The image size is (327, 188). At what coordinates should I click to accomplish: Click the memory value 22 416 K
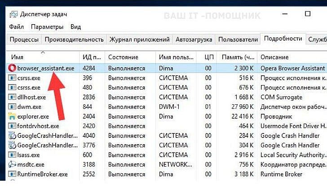[x=243, y=116]
